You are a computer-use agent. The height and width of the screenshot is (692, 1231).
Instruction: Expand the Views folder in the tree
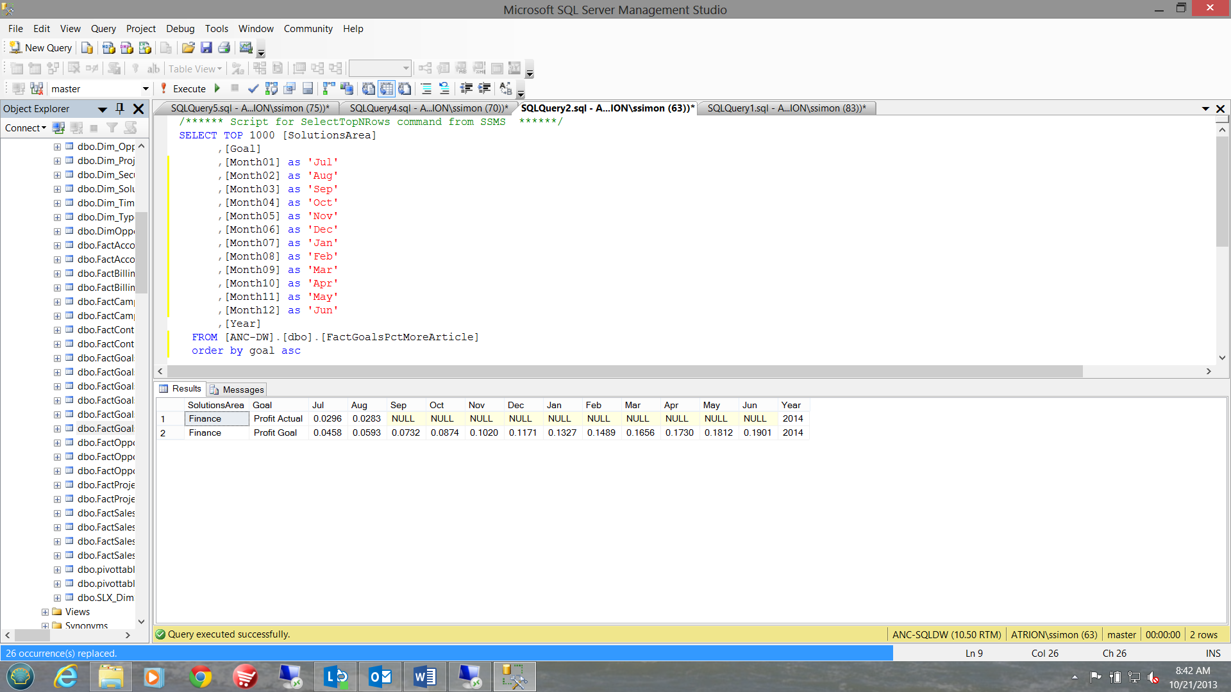pyautogui.click(x=45, y=612)
